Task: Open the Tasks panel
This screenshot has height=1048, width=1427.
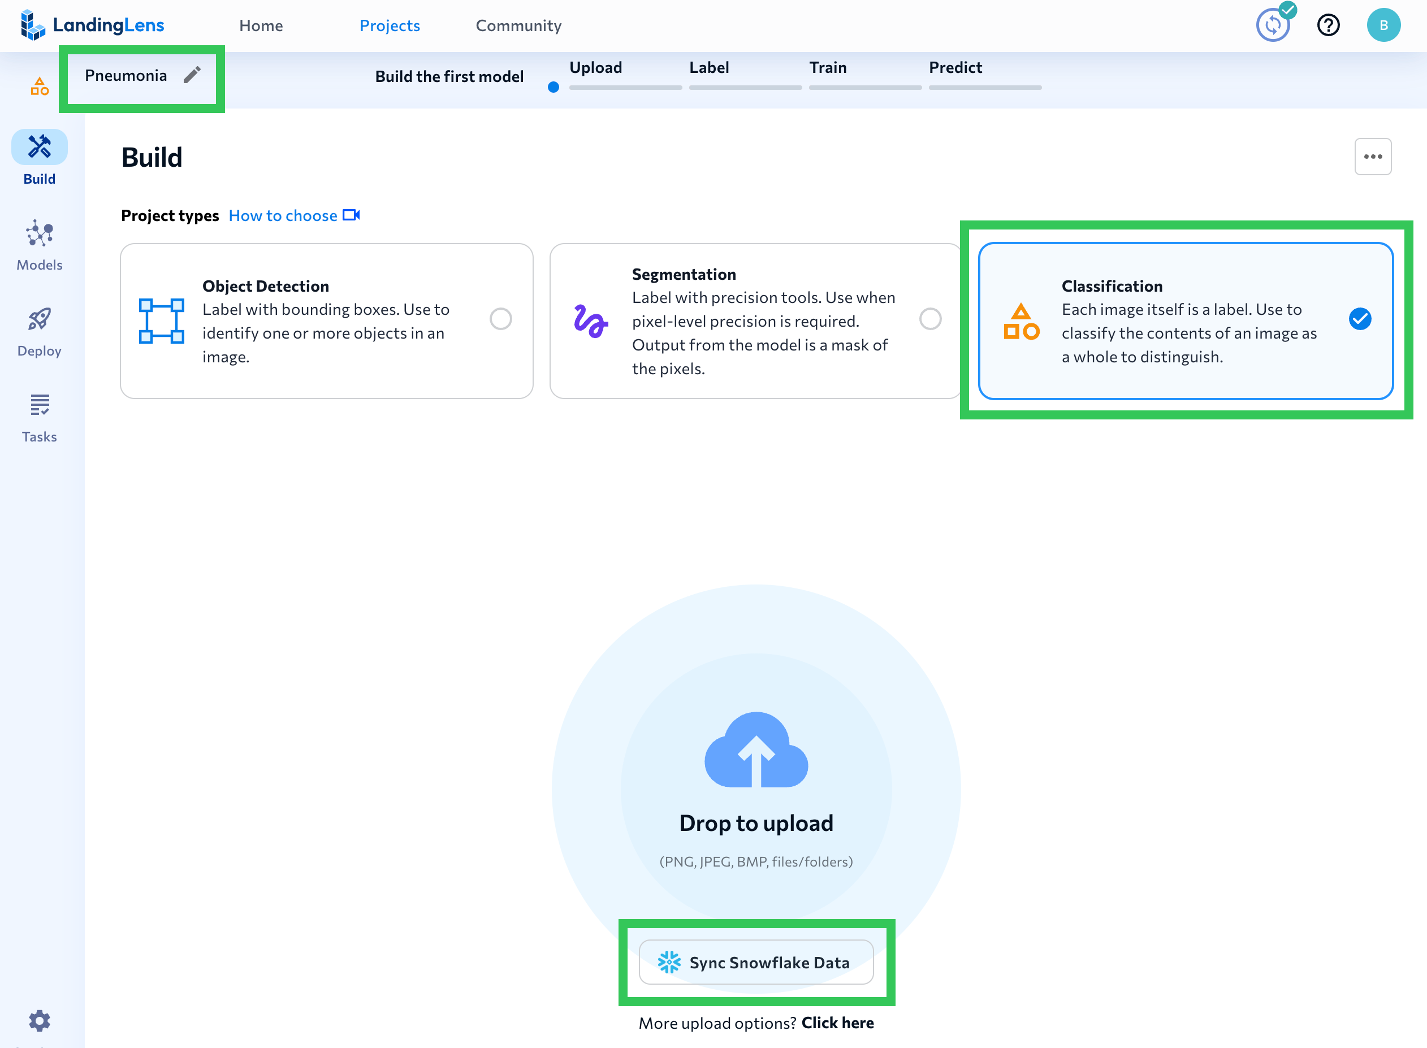Action: tap(39, 415)
